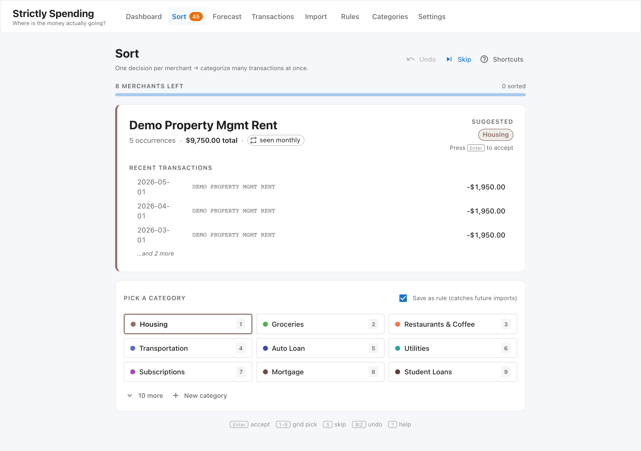Toggle the 'Save as rule' checkbox
Screen dimensions: 641x451
point(403,298)
